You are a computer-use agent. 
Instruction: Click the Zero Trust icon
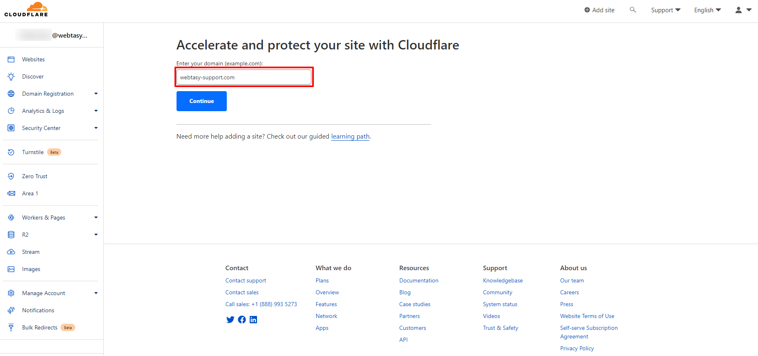tap(11, 176)
